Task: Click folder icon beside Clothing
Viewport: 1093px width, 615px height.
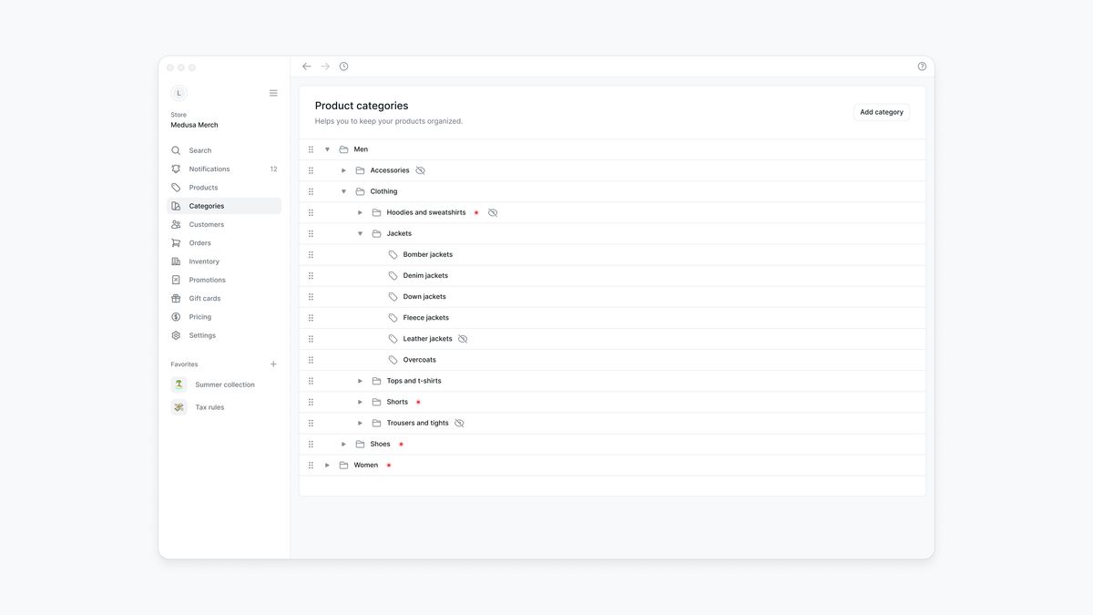Action: (360, 191)
